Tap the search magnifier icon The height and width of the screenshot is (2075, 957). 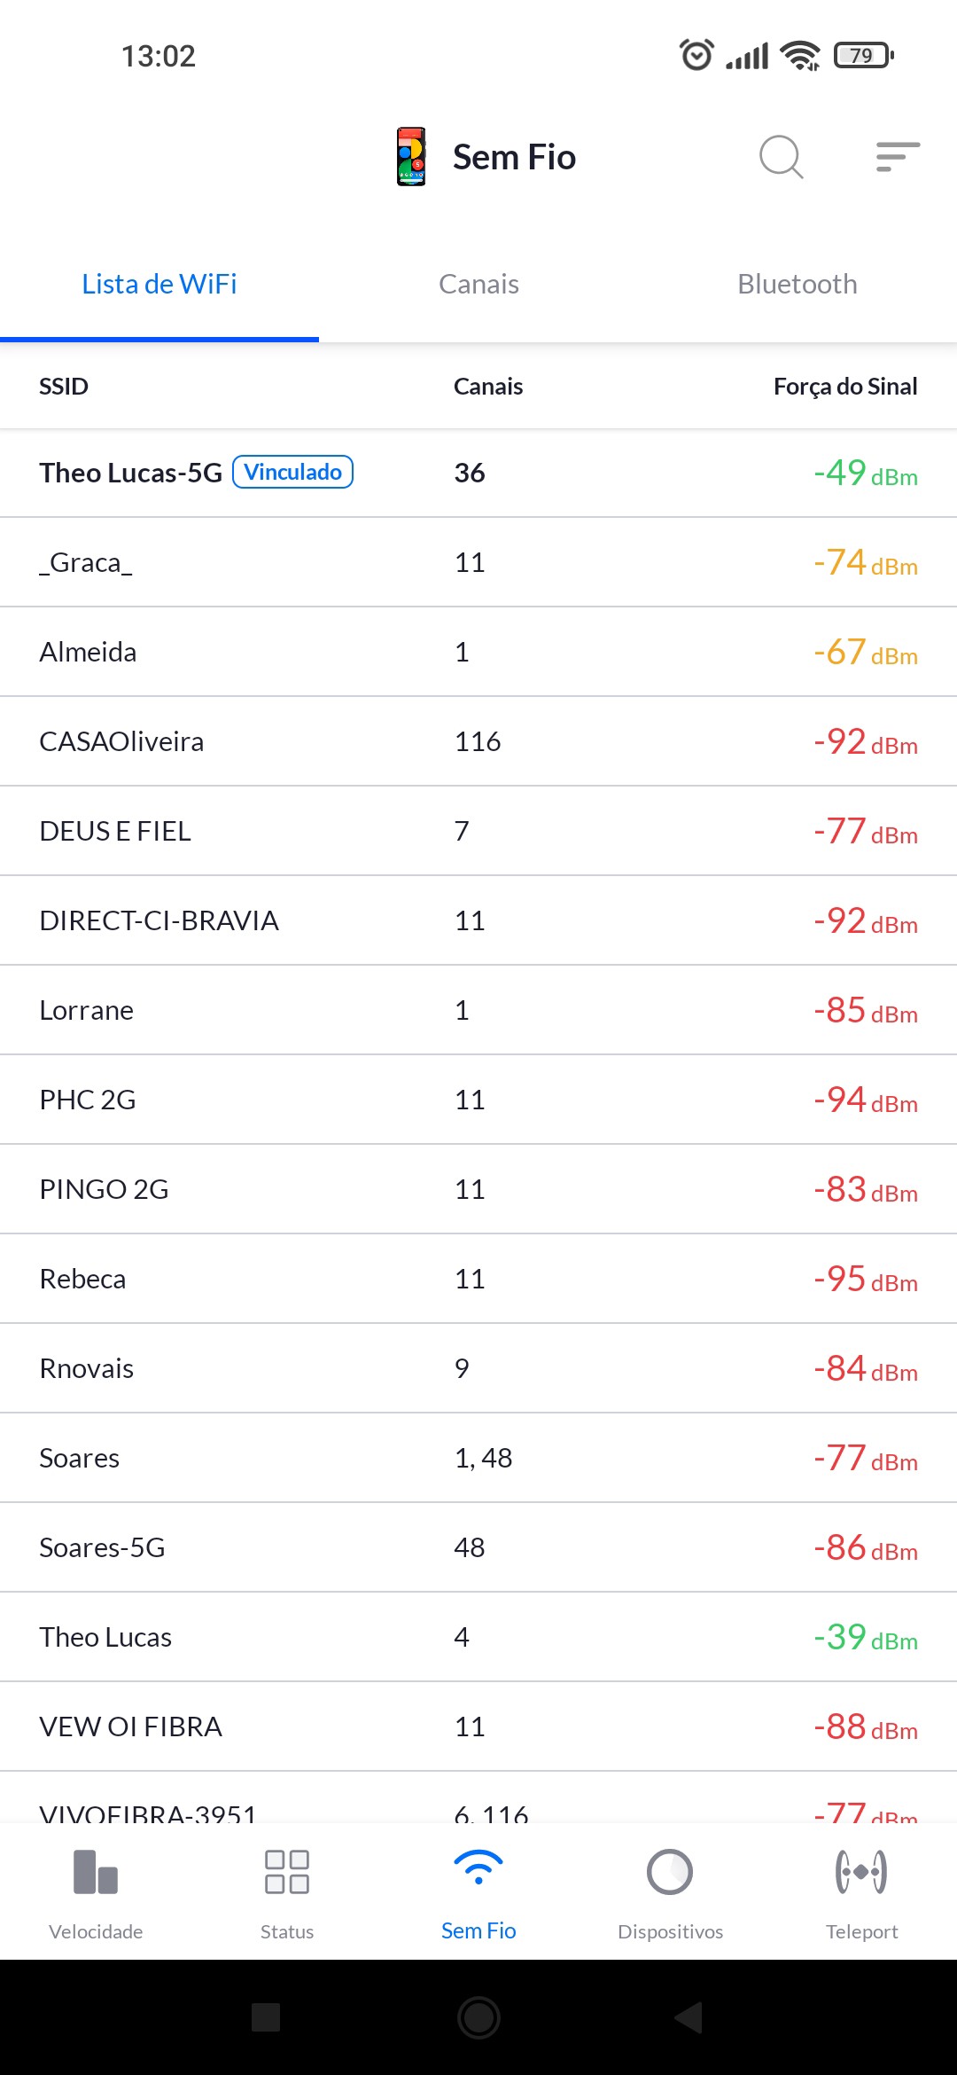(x=781, y=157)
